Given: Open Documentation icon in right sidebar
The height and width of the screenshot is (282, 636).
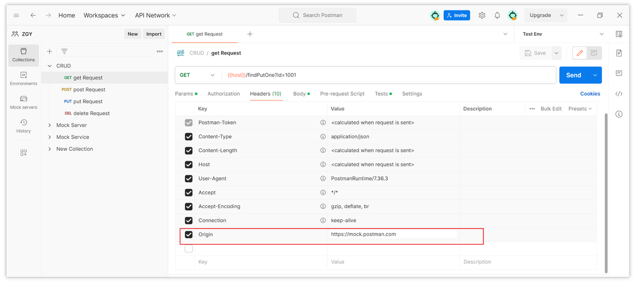Looking at the screenshot, I should click(x=619, y=53).
